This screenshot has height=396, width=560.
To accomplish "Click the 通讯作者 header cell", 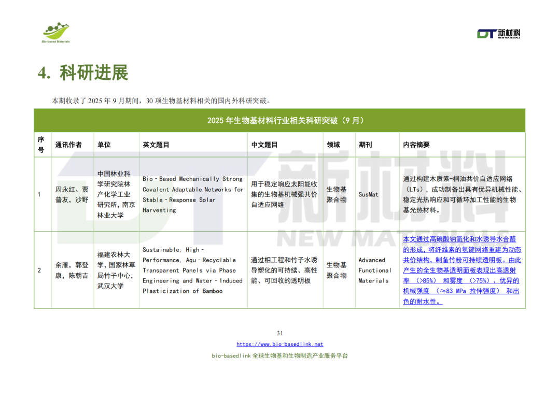I will [68, 145].
